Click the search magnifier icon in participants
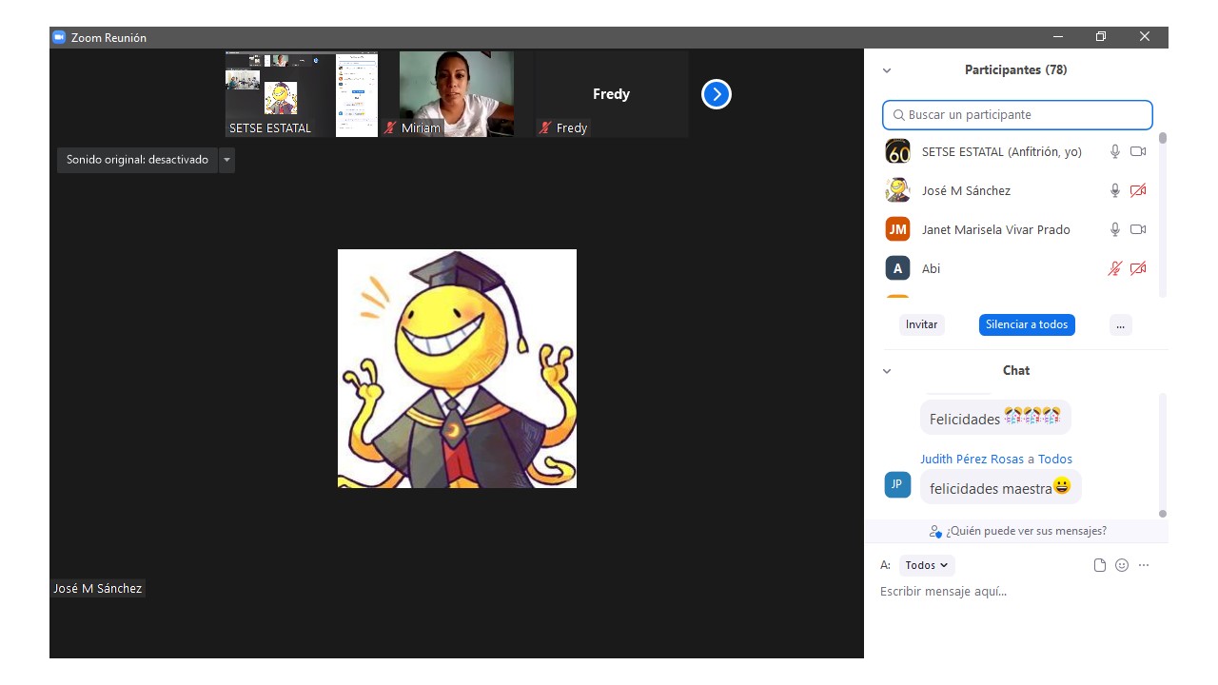The width and height of the screenshot is (1218, 685). coord(898,115)
